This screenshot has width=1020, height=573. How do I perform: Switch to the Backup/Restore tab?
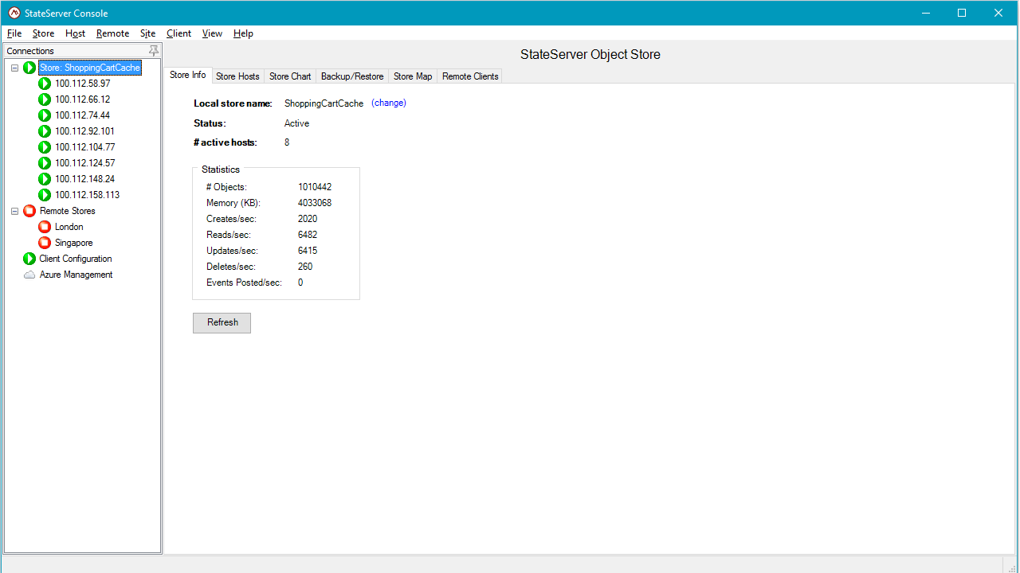pos(352,76)
